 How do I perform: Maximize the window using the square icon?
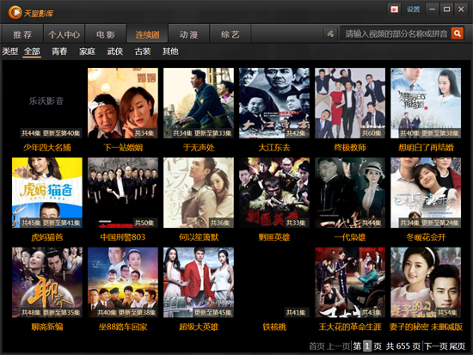[446, 9]
